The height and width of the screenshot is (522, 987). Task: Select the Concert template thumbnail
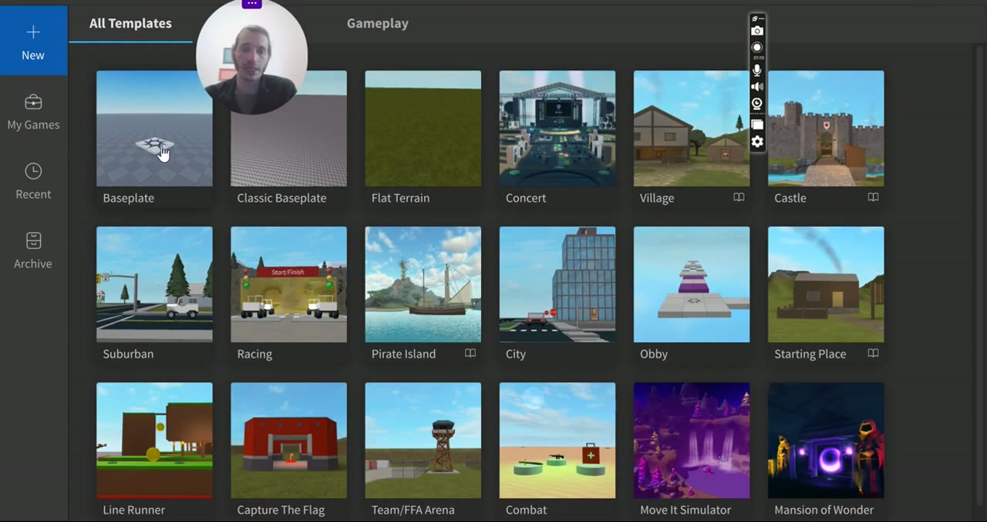pos(558,129)
